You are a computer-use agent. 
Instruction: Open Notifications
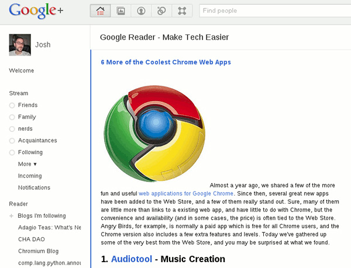point(34,187)
